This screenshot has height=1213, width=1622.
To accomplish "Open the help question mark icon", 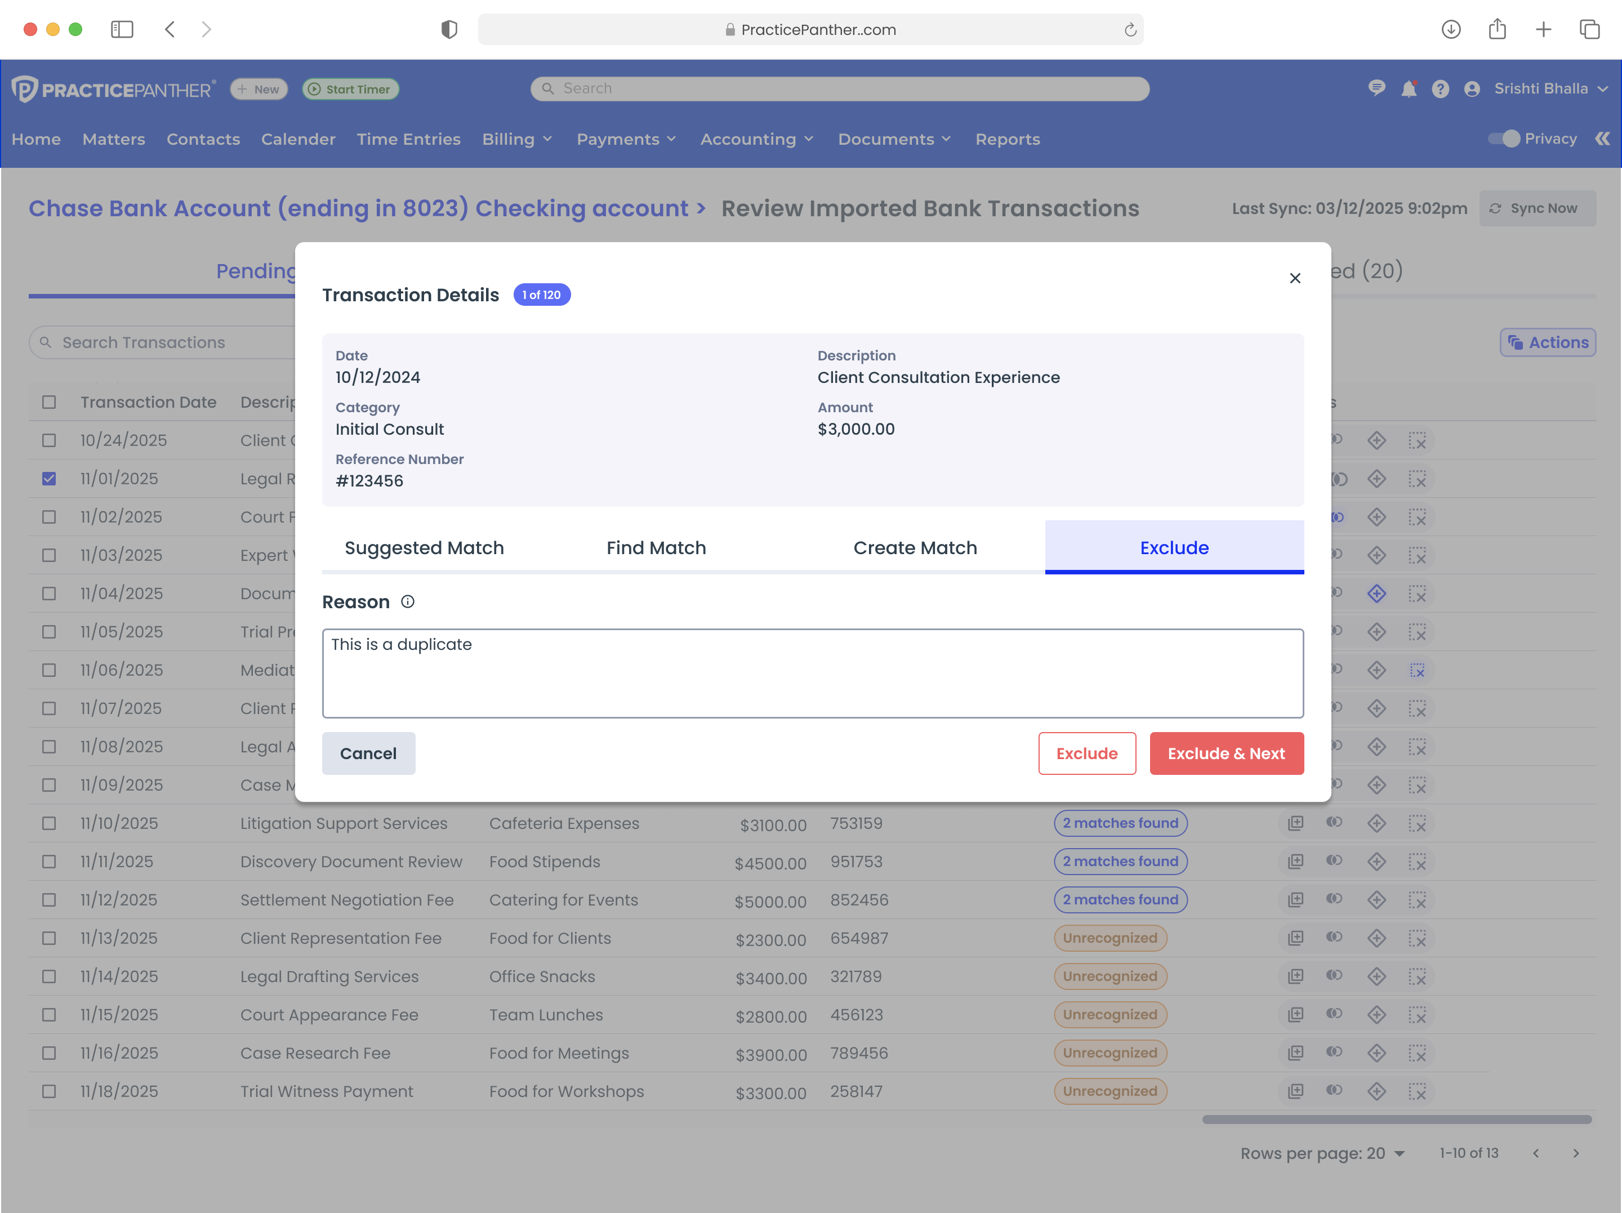I will coord(1440,88).
